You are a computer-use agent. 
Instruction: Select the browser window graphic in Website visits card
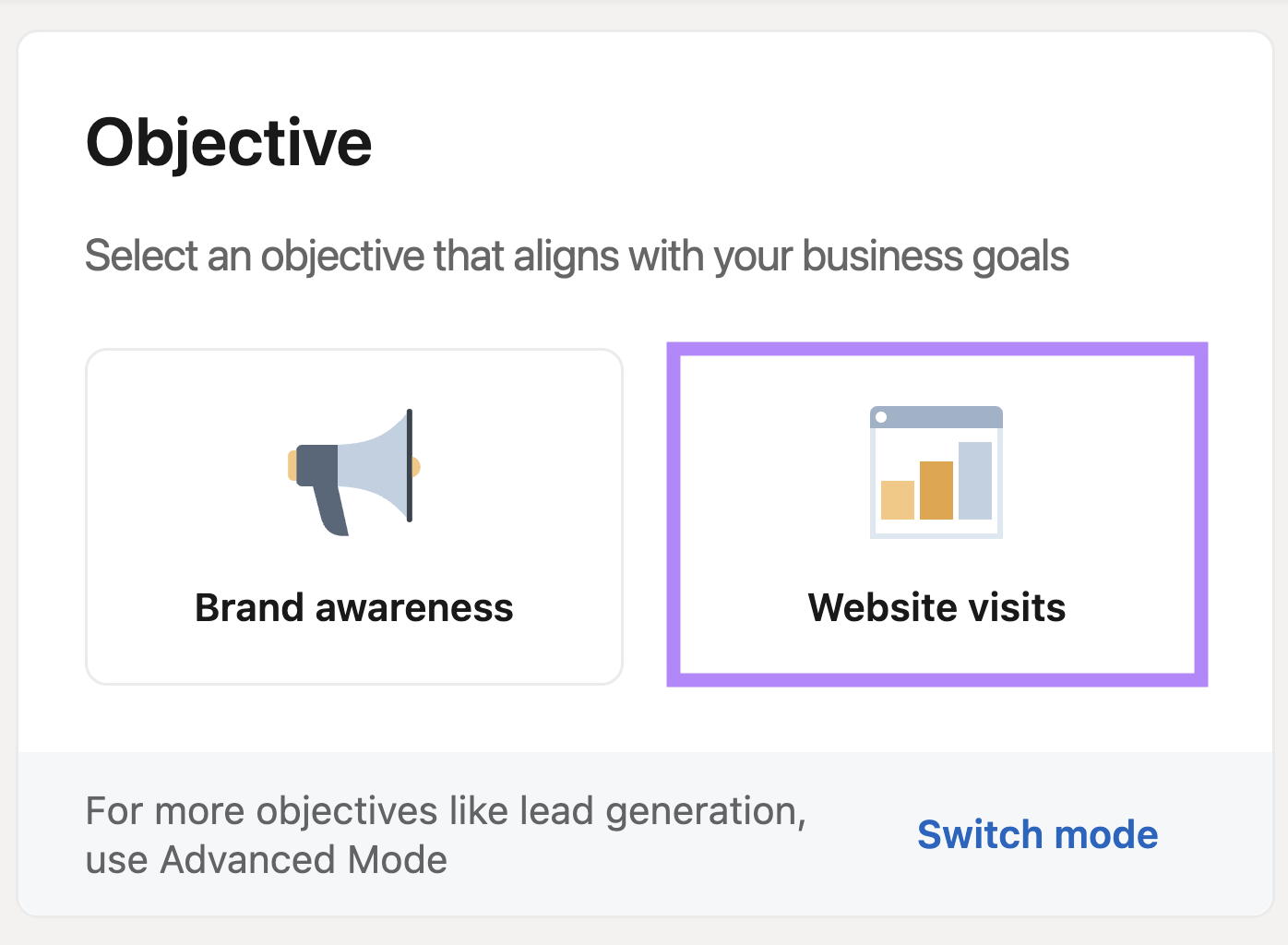tap(936, 471)
